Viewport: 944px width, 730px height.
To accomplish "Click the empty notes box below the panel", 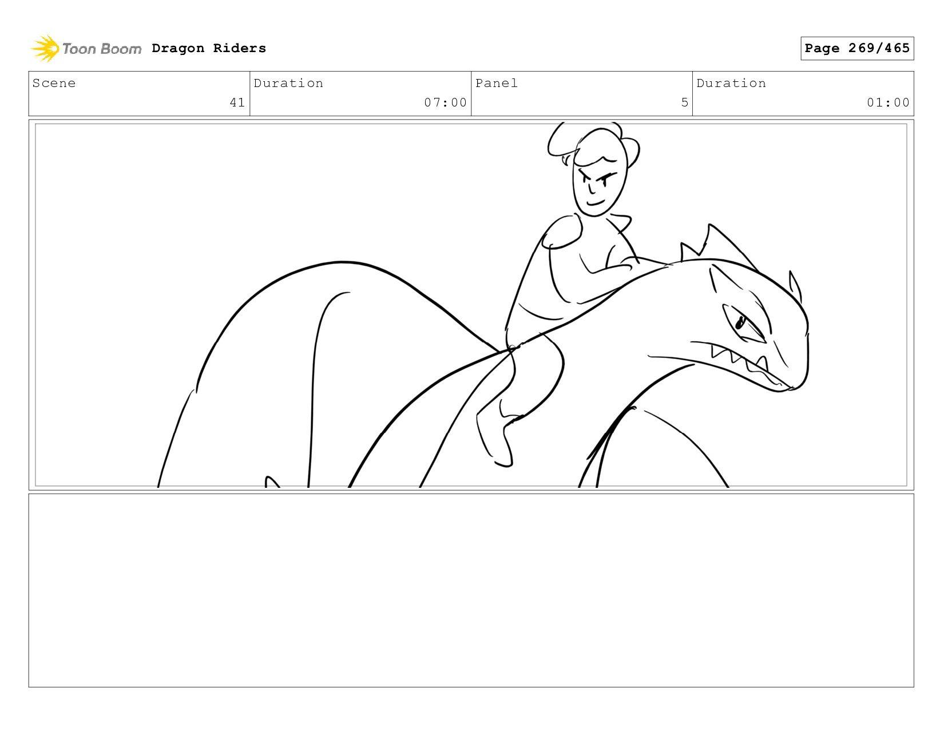I will (471, 590).
